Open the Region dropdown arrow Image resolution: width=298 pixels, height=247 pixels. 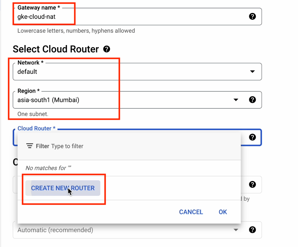click(x=236, y=100)
